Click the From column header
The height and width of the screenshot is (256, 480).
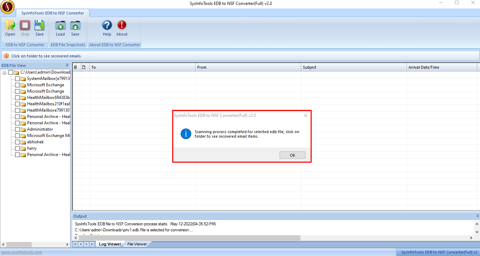(248, 67)
